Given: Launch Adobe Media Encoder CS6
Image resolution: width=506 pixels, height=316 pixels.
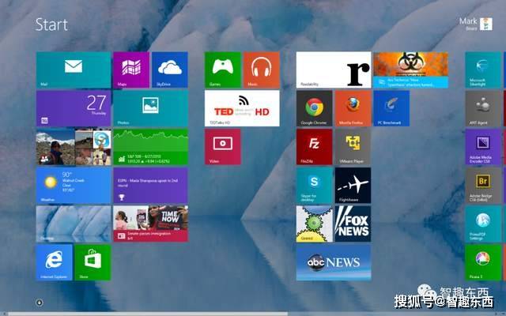Looking at the screenshot, I should [483, 147].
